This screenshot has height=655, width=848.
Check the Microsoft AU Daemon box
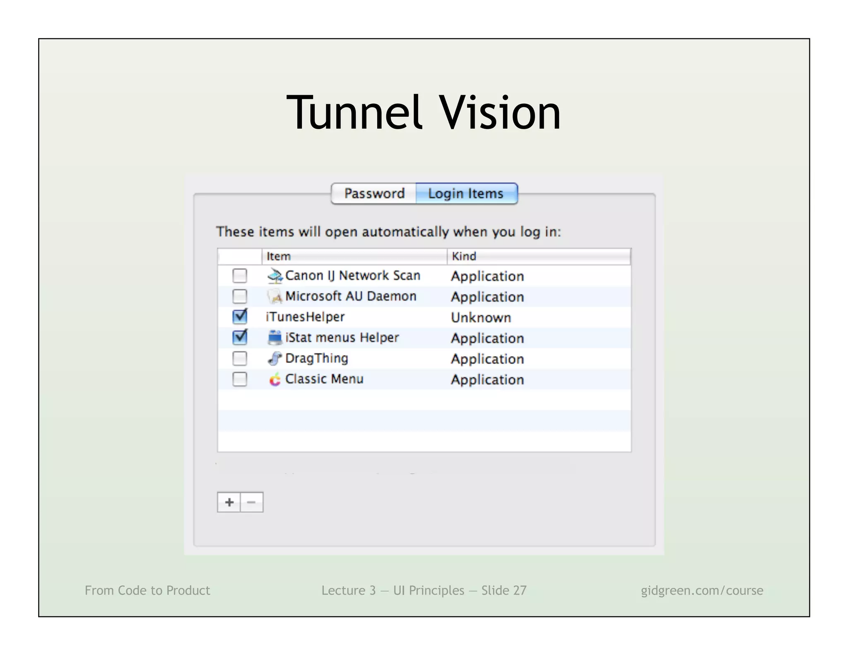tap(240, 296)
